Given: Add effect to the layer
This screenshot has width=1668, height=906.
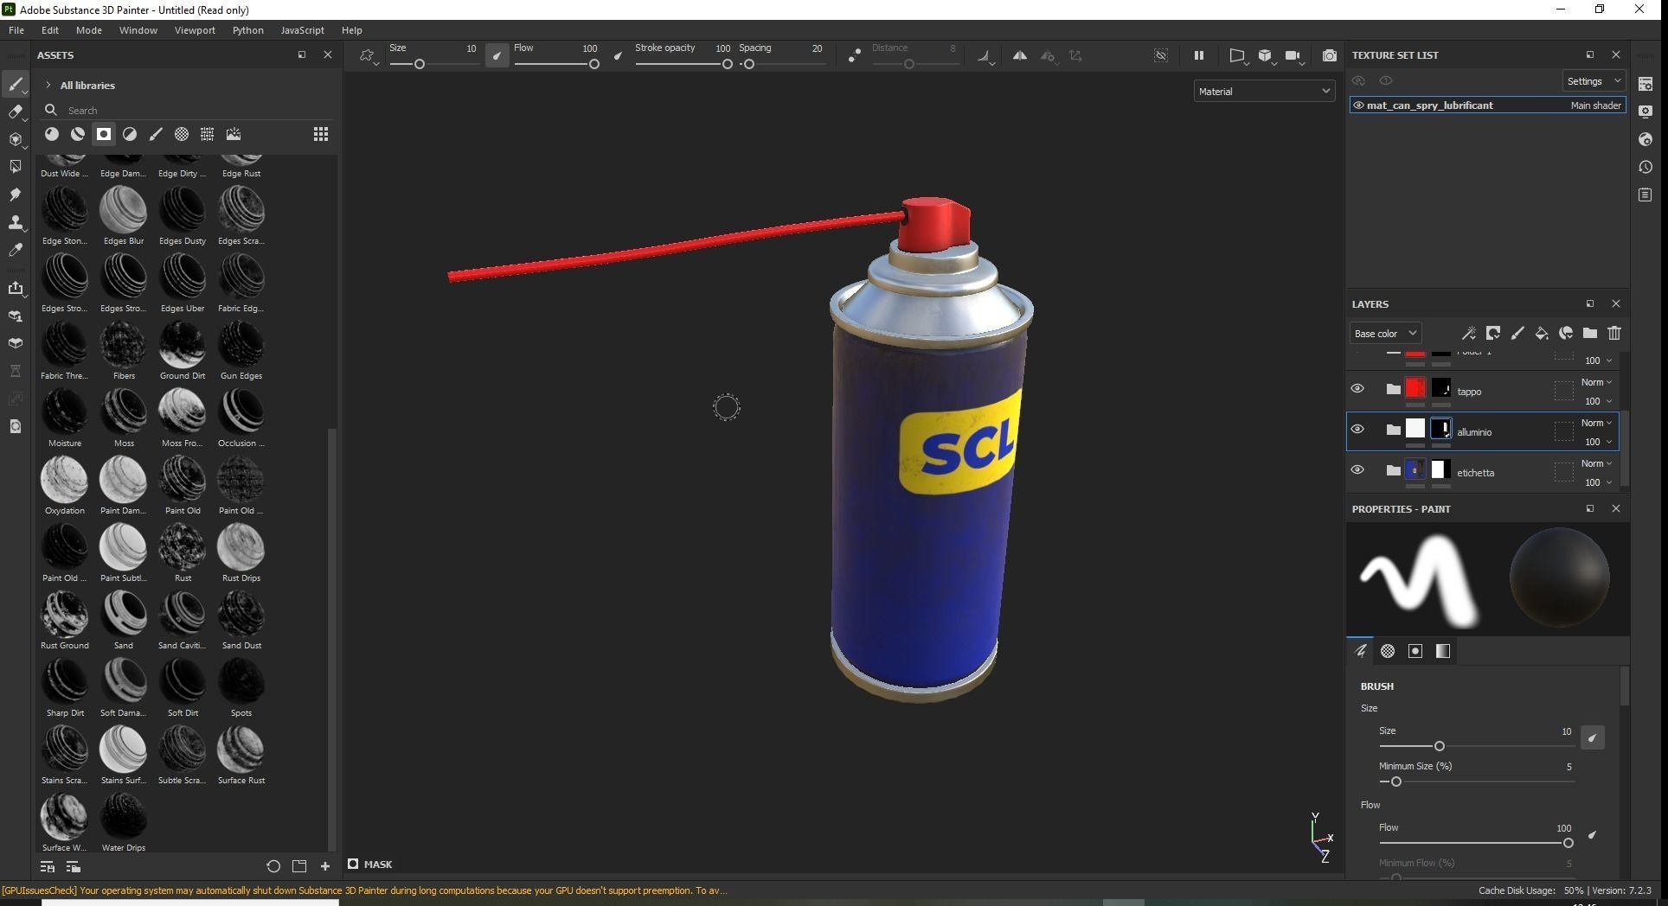Looking at the screenshot, I should [1469, 333].
